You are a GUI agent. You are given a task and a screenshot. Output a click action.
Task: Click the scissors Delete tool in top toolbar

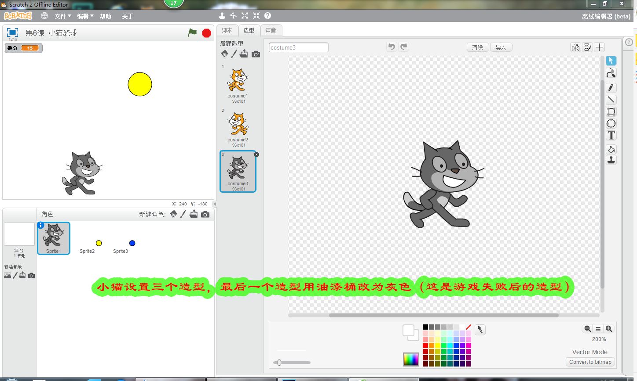234,16
